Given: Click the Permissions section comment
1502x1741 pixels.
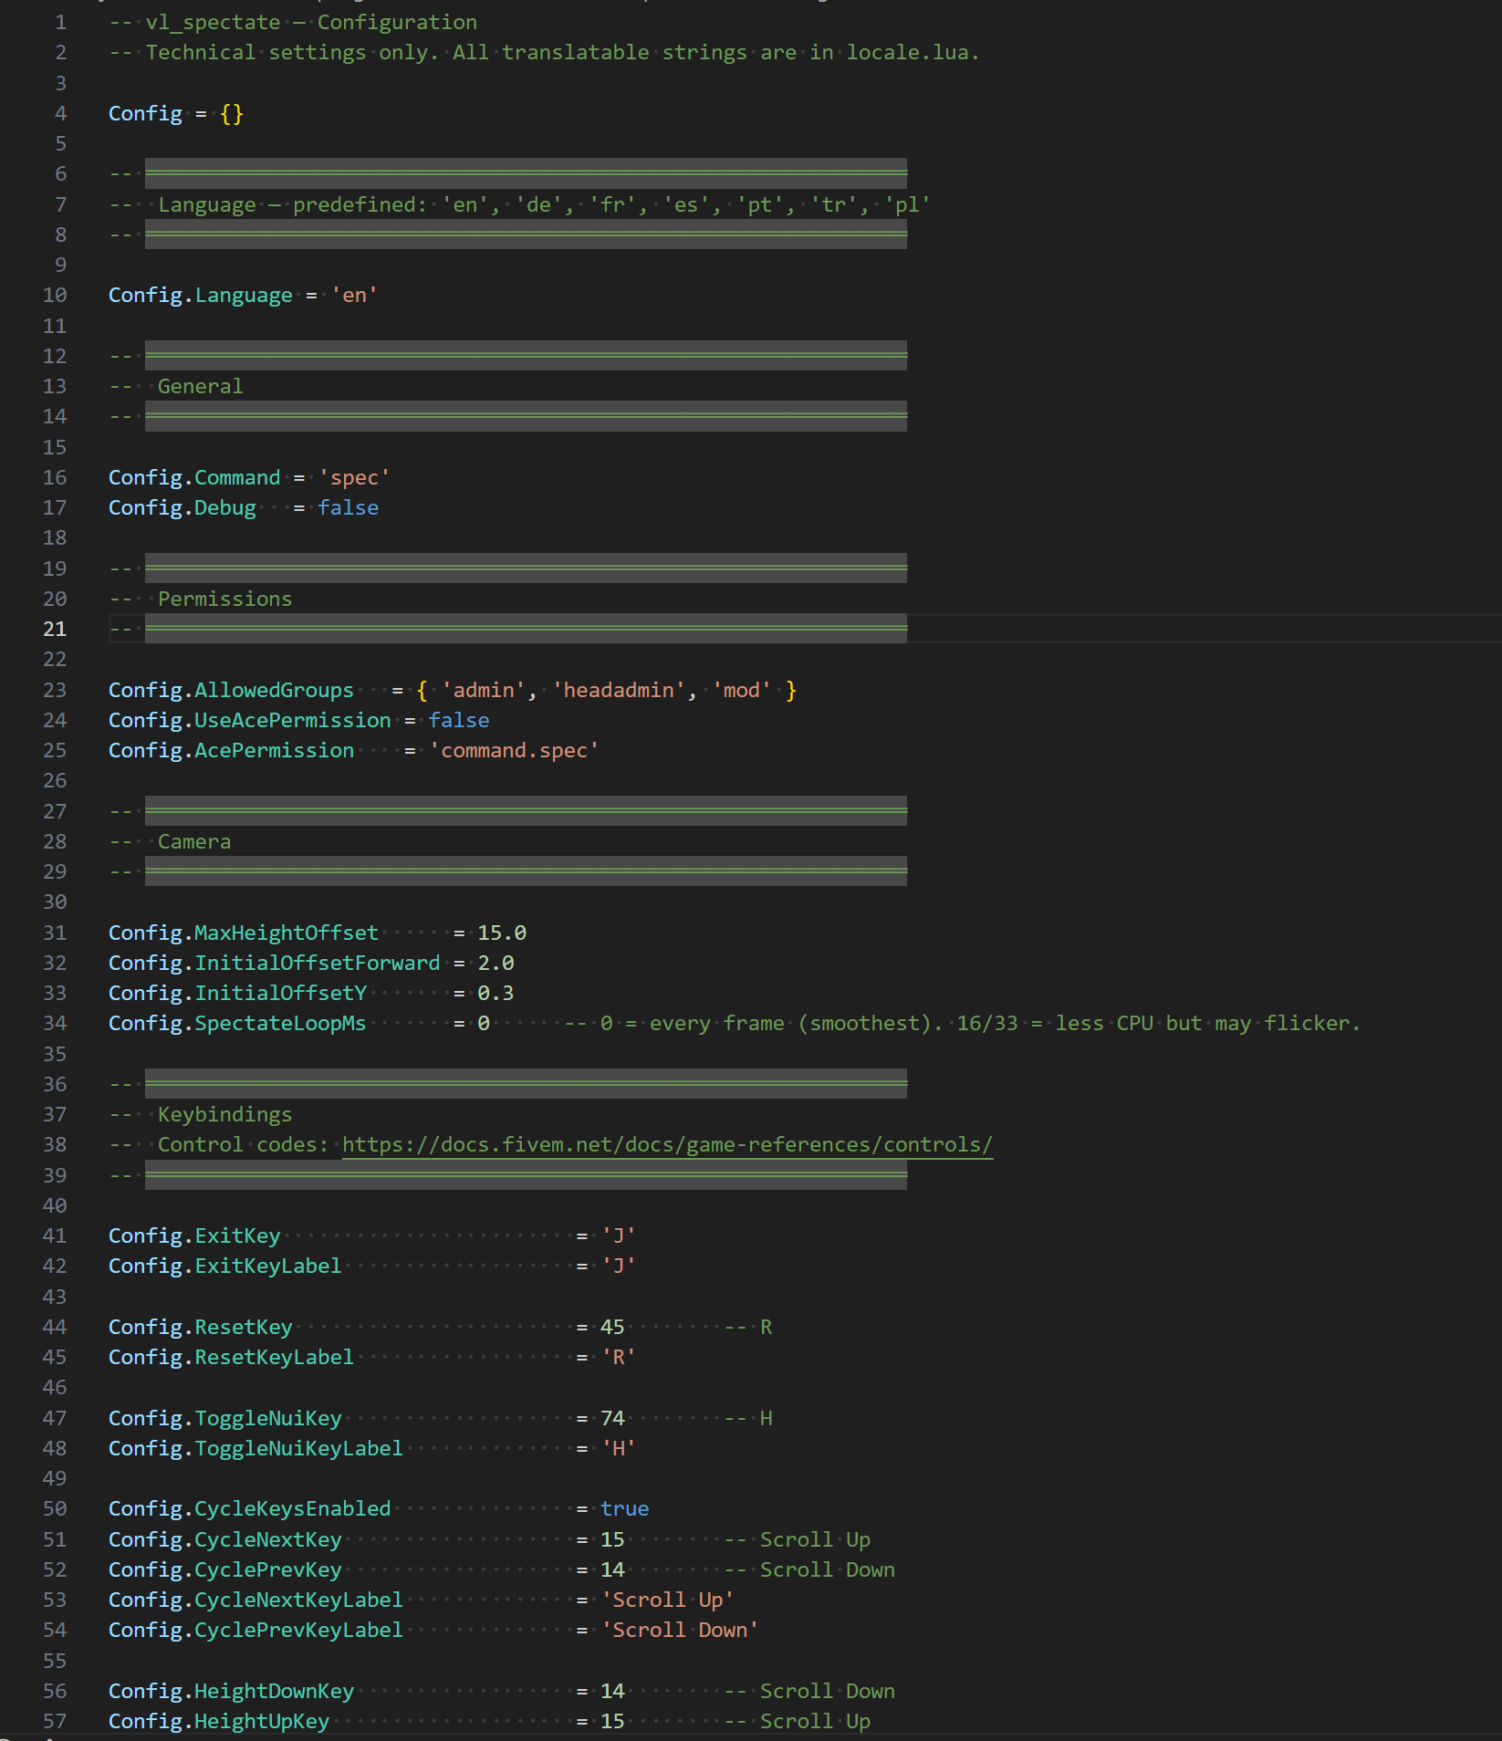Looking at the screenshot, I should click(224, 599).
